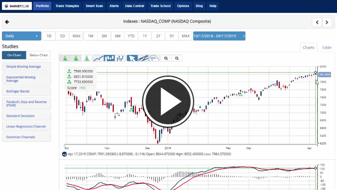This screenshot has width=337, height=190.
Task: Switch to the Charts tab
Action: [309, 48]
